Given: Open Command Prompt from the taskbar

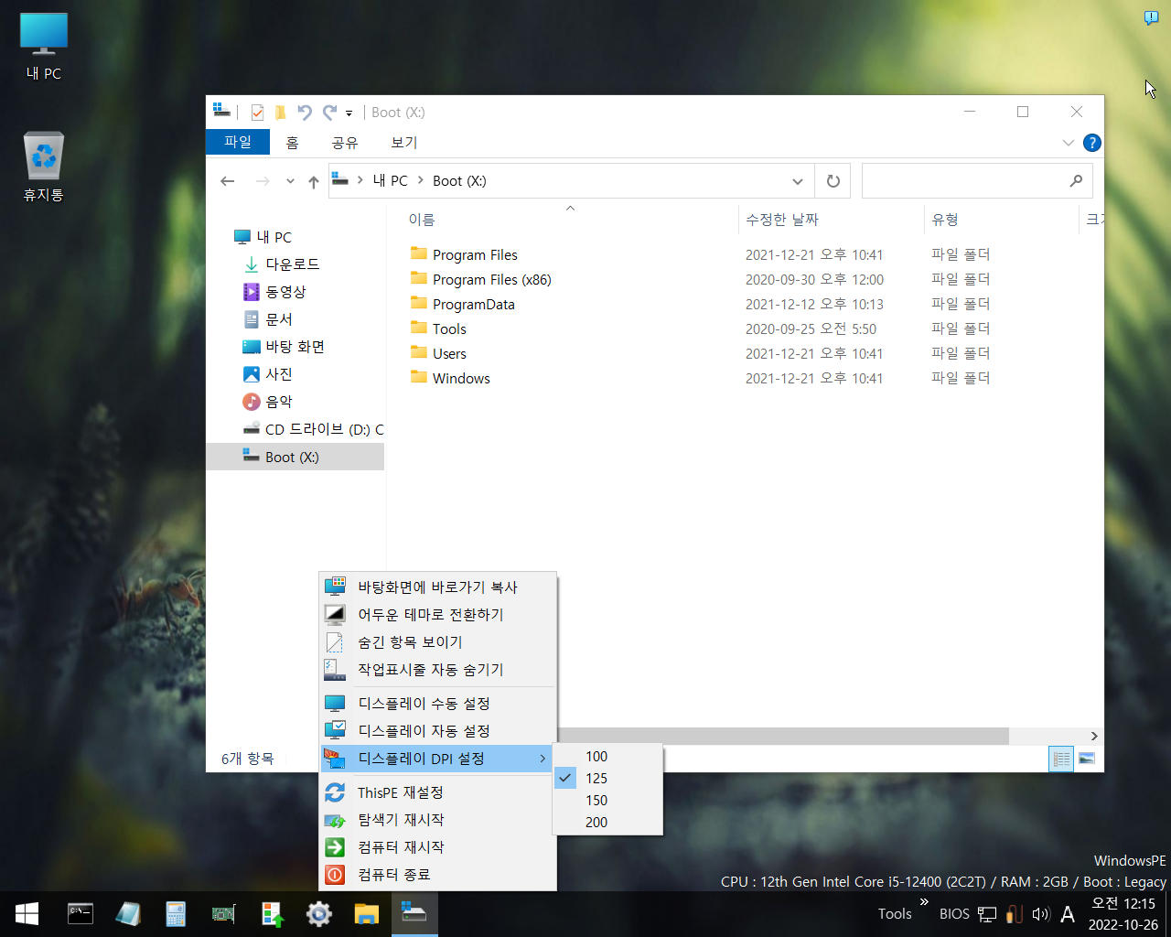Looking at the screenshot, I should tap(81, 913).
